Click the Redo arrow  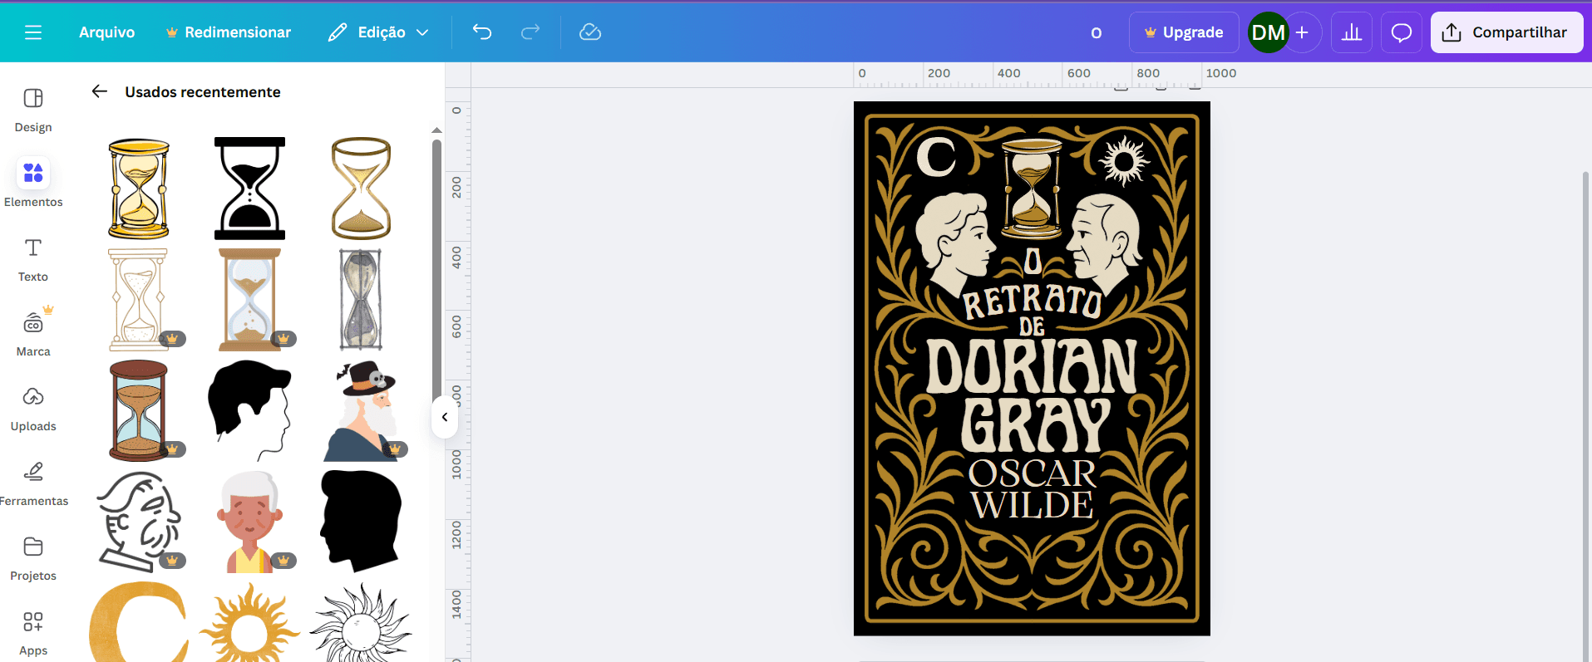(530, 32)
